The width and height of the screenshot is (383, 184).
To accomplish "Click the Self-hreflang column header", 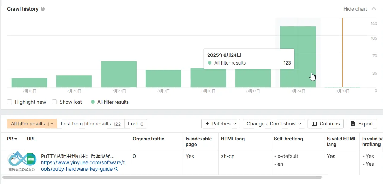I will pyautogui.click(x=288, y=139).
